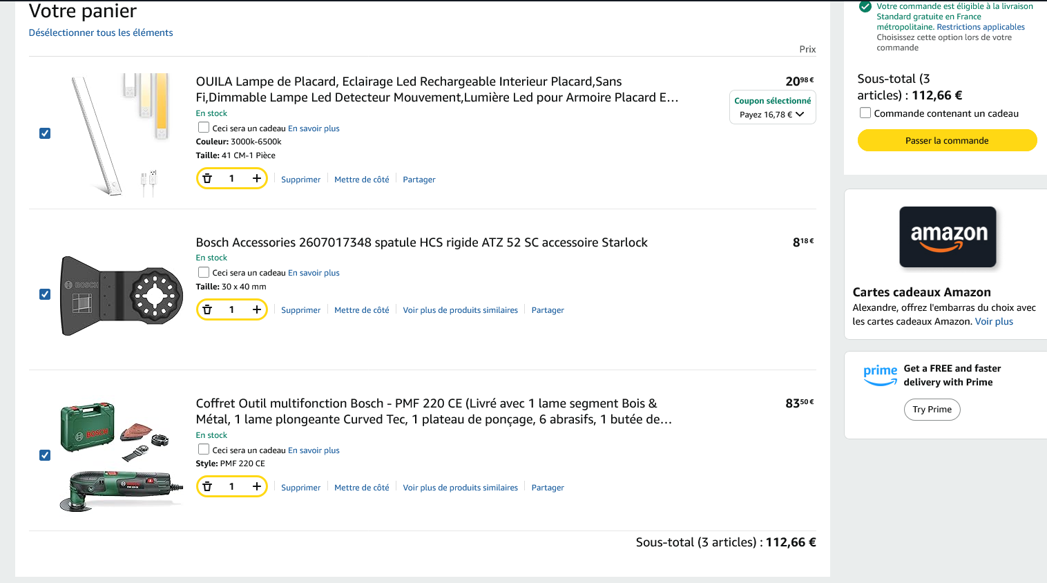This screenshot has height=583, width=1047.
Task: Open 'Voir plus de produits similaires' for coffret
Action: 460,488
